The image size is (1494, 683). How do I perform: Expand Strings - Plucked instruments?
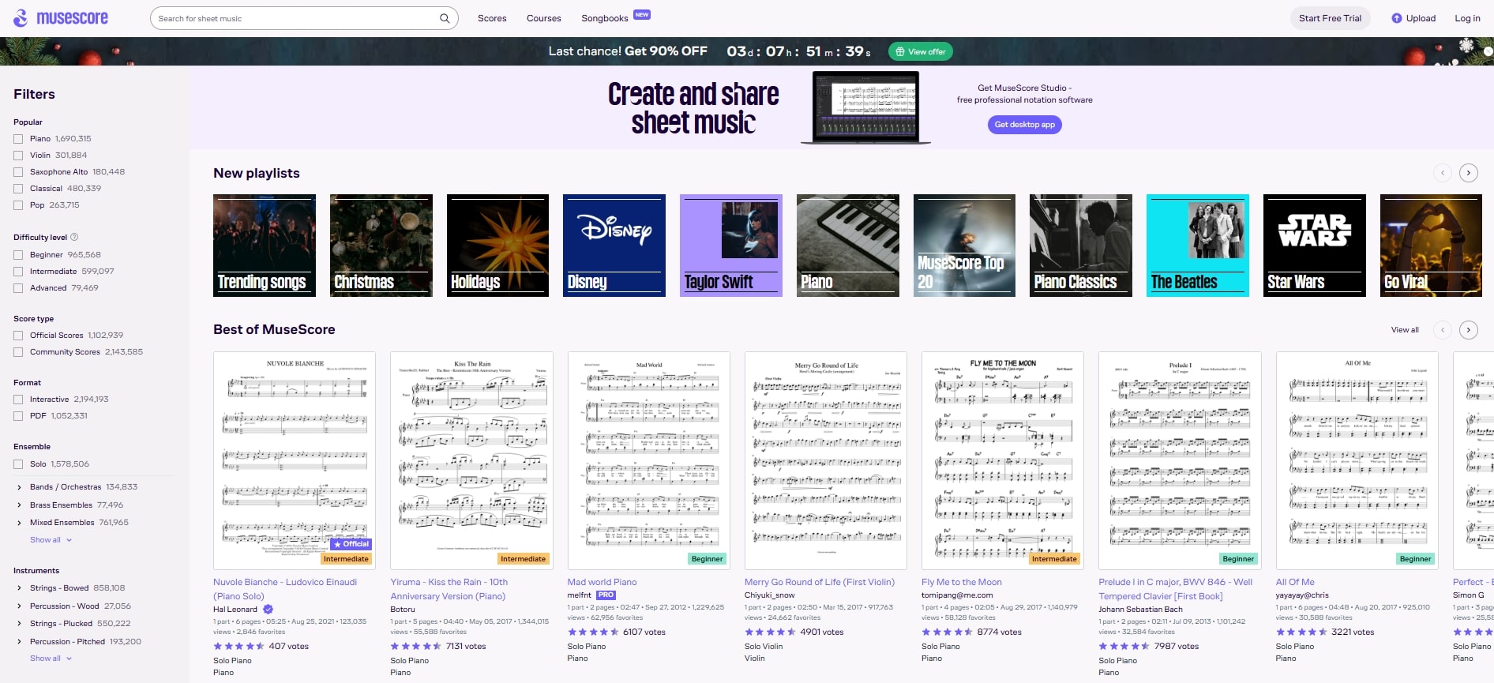[x=19, y=624]
